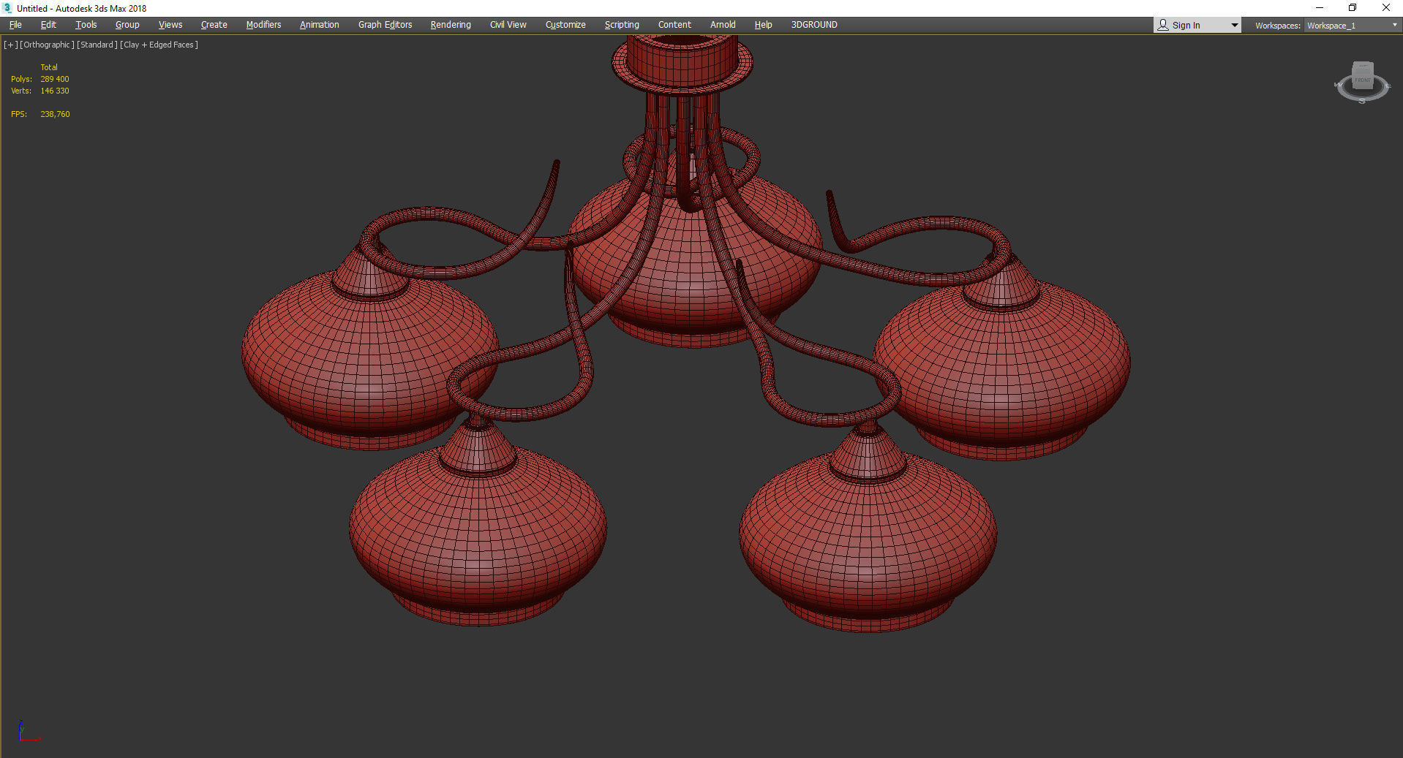The image size is (1403, 758).
Task: Open the Civil View menu
Action: tap(508, 25)
